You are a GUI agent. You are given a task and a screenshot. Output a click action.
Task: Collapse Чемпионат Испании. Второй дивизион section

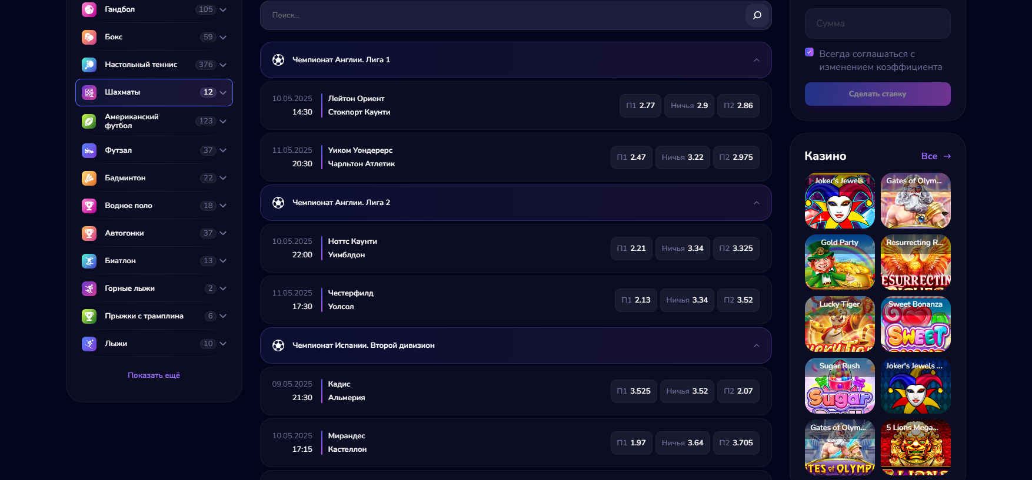[756, 345]
